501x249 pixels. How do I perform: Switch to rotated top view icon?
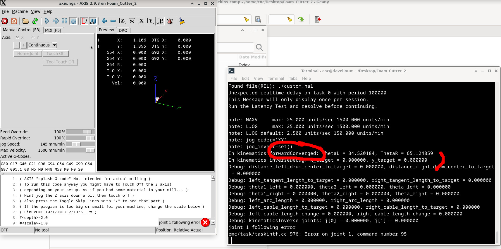tap(132, 21)
